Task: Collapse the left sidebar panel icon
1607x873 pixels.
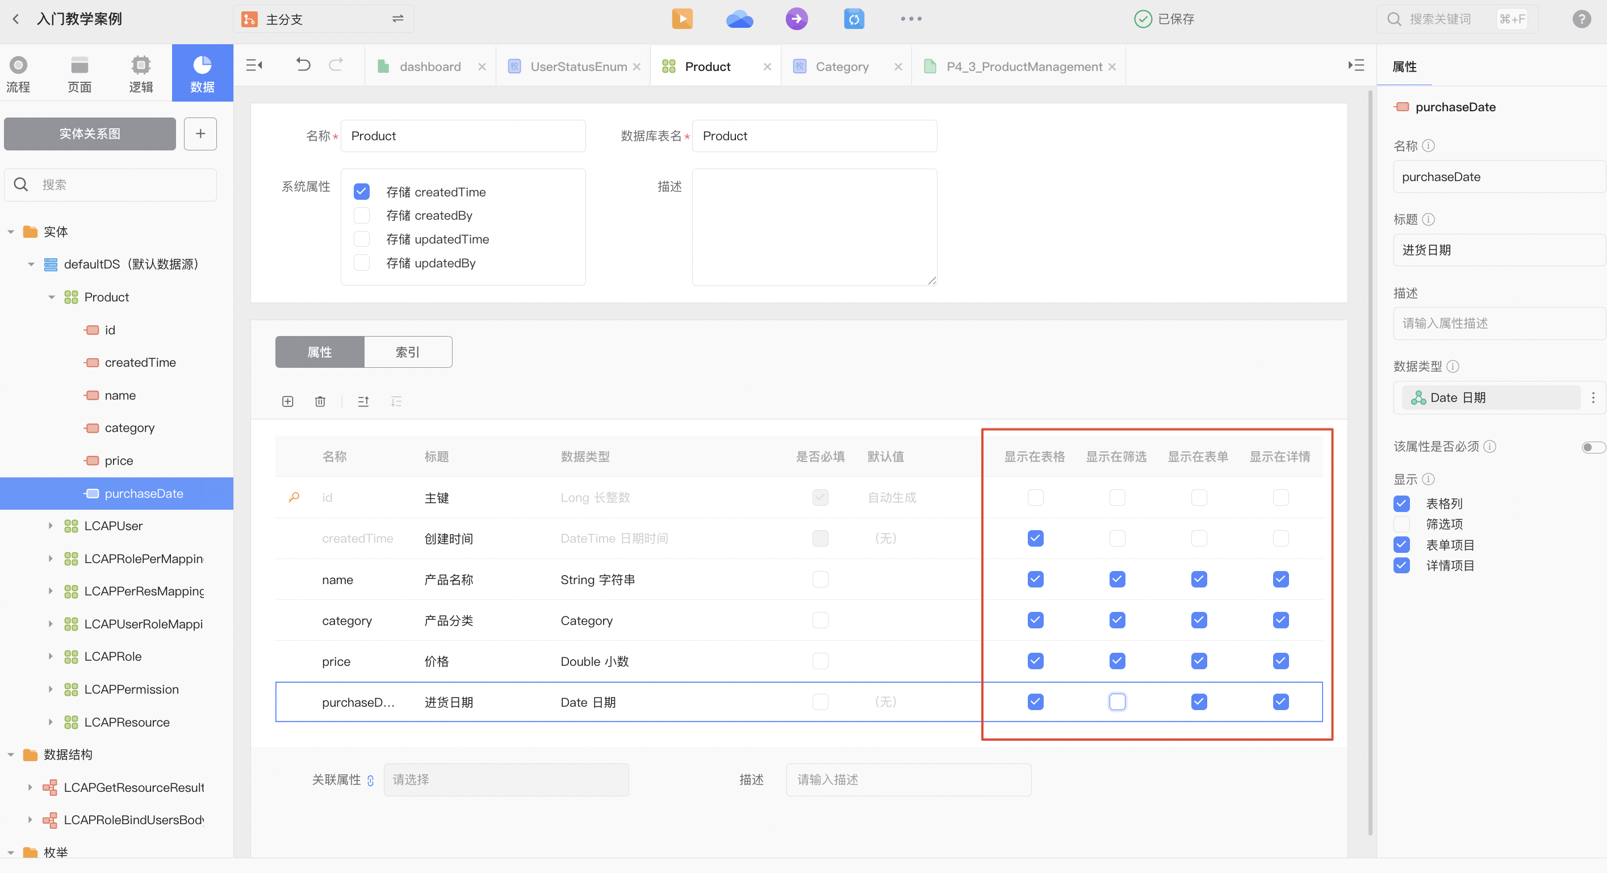Action: tap(254, 65)
